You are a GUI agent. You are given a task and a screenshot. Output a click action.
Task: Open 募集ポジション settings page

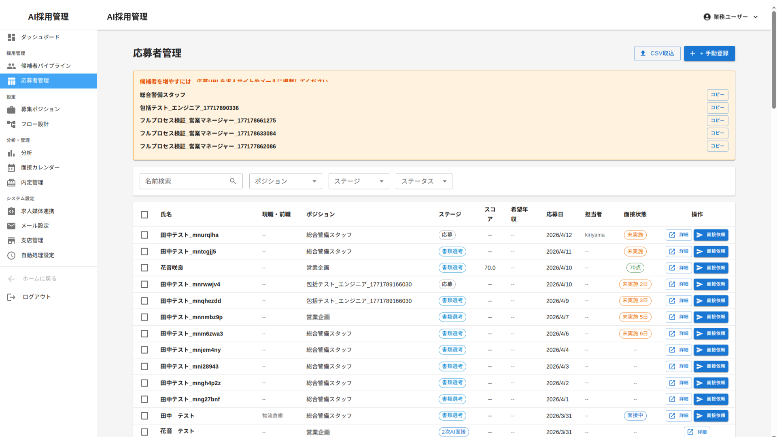[48, 109]
